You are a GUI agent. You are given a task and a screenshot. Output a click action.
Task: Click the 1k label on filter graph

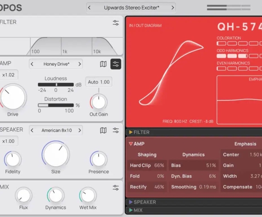65,52
